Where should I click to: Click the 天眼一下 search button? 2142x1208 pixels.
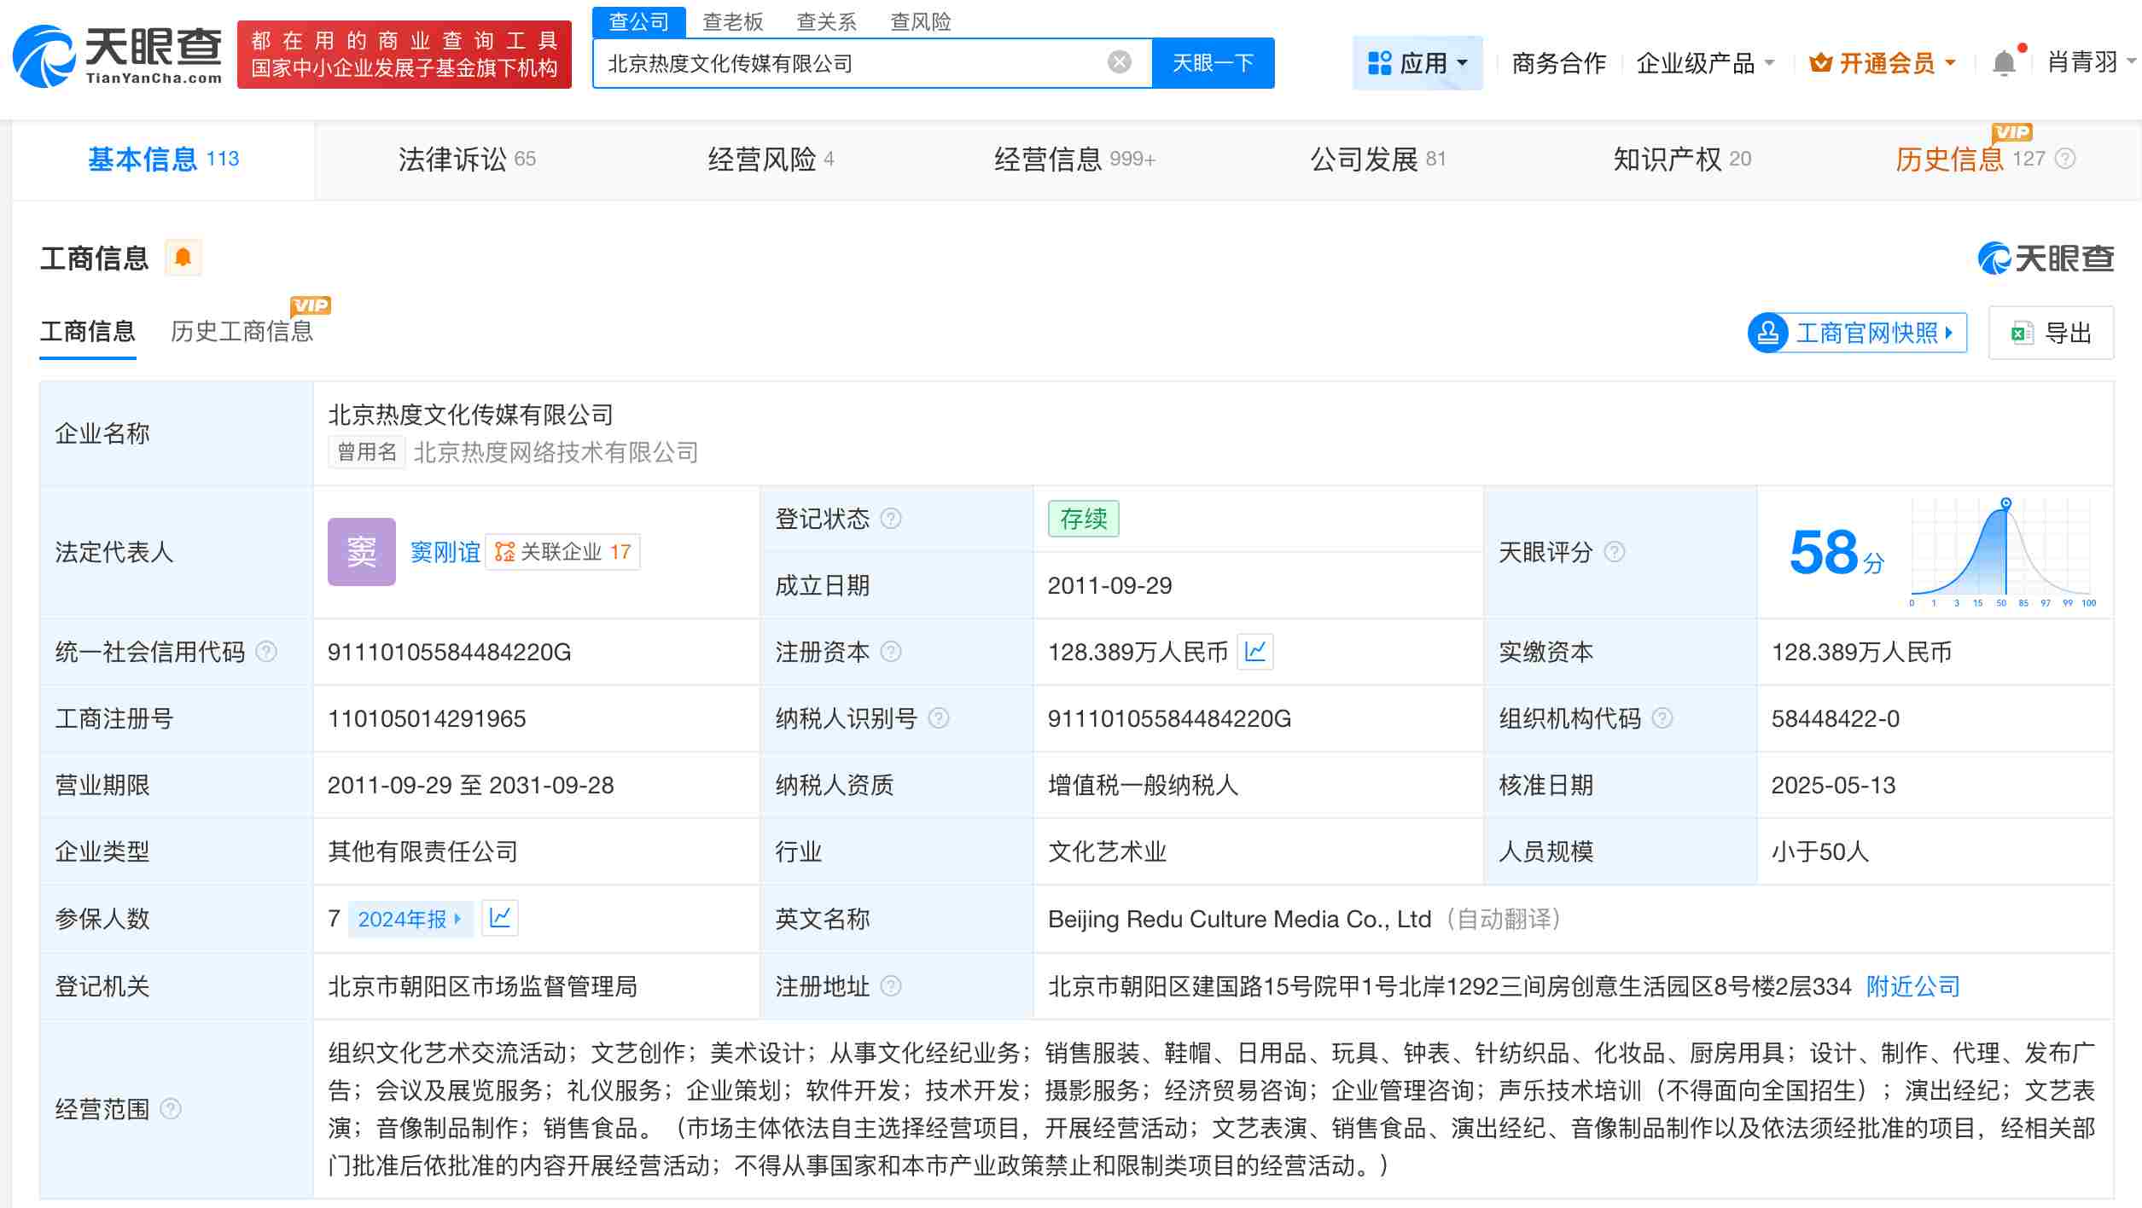[x=1213, y=62]
